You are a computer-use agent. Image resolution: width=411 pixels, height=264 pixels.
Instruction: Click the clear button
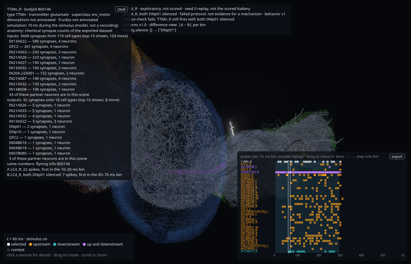point(121,9)
